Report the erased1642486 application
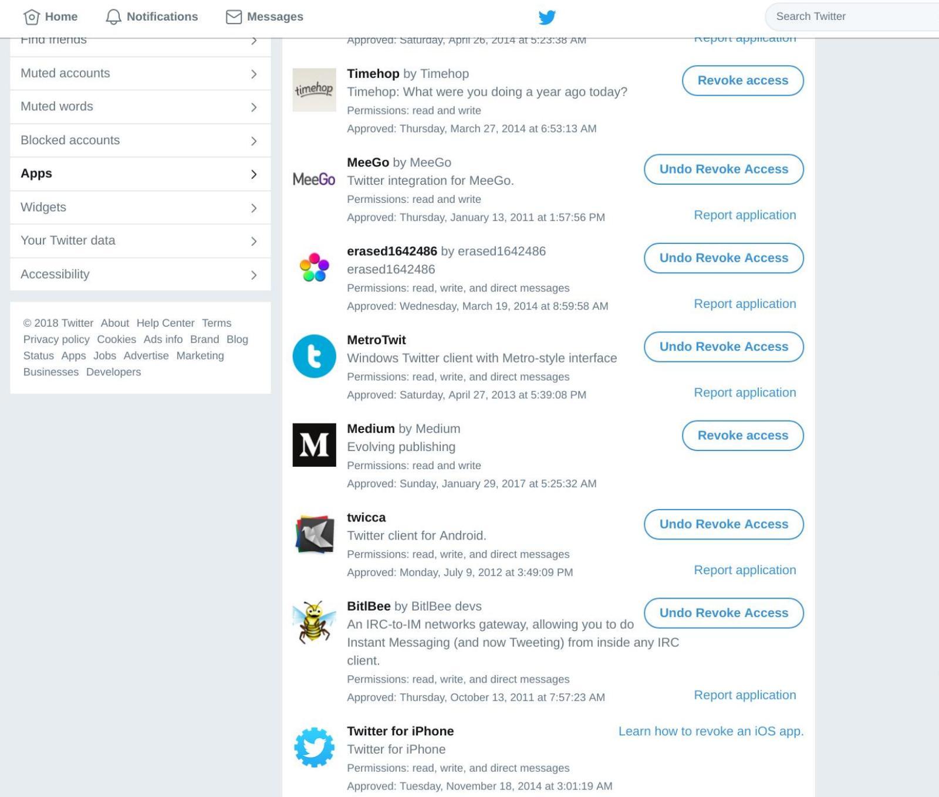Image resolution: width=939 pixels, height=797 pixels. point(745,304)
